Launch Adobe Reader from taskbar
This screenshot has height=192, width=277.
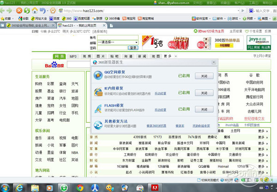156,187
